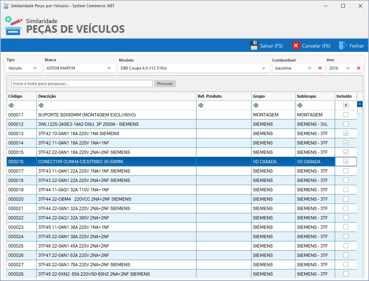Click the vertical scrollbar track of the grid
Image resolution: width=369 pixels, height=281 pixels.
point(360,195)
